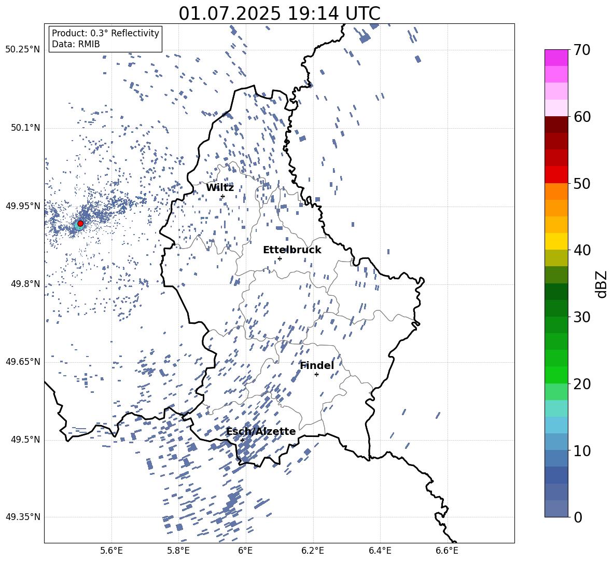The width and height of the screenshot is (614, 561).
Task: Click the 49.65°N latitude label
Action: [23, 362]
